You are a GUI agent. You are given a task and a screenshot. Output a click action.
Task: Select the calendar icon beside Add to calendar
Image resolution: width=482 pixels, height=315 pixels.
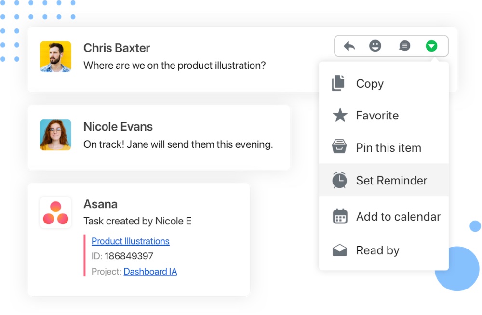coord(339,216)
